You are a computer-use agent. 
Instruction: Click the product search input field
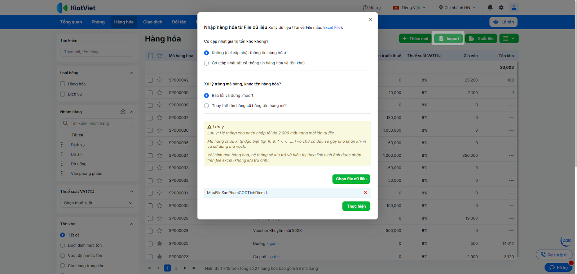pyautogui.click(x=98, y=52)
